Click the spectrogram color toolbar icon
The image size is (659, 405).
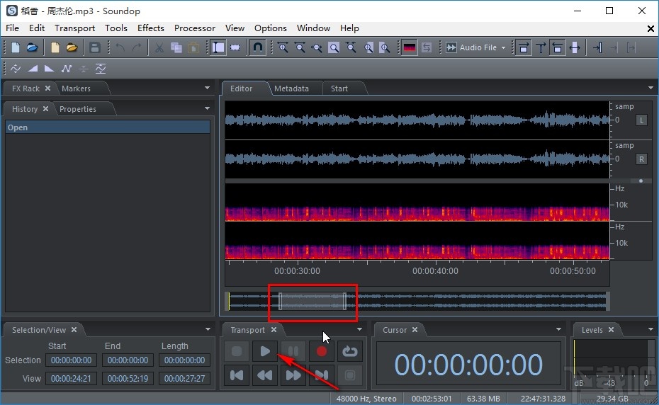pyautogui.click(x=410, y=47)
